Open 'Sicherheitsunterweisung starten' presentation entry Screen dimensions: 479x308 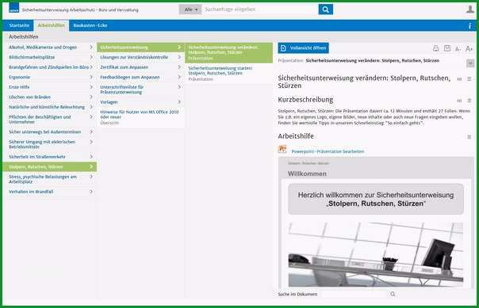point(228,74)
